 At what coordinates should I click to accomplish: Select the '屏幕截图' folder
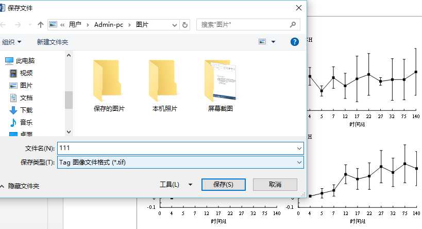(x=220, y=86)
